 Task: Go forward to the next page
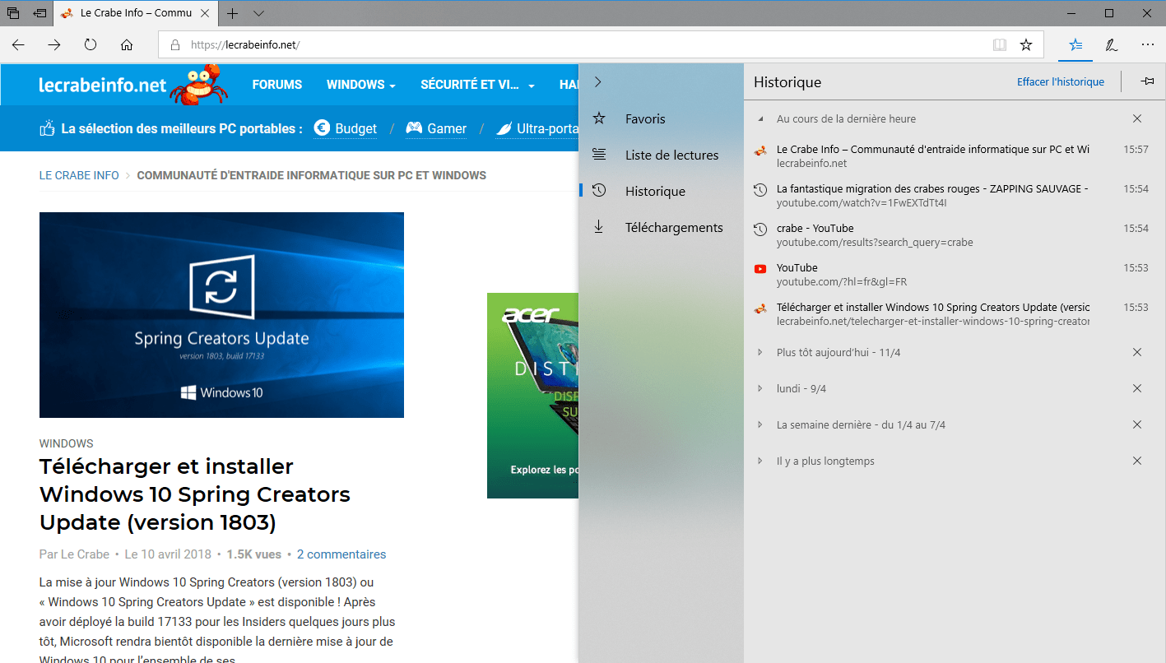[54, 45]
